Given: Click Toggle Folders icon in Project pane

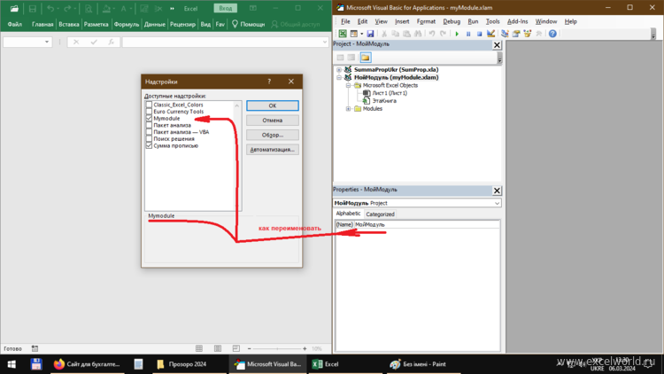Looking at the screenshot, I should [366, 58].
